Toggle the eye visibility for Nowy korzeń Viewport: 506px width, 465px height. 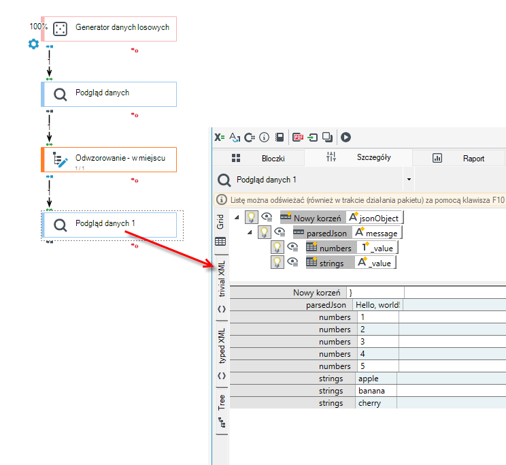267,217
